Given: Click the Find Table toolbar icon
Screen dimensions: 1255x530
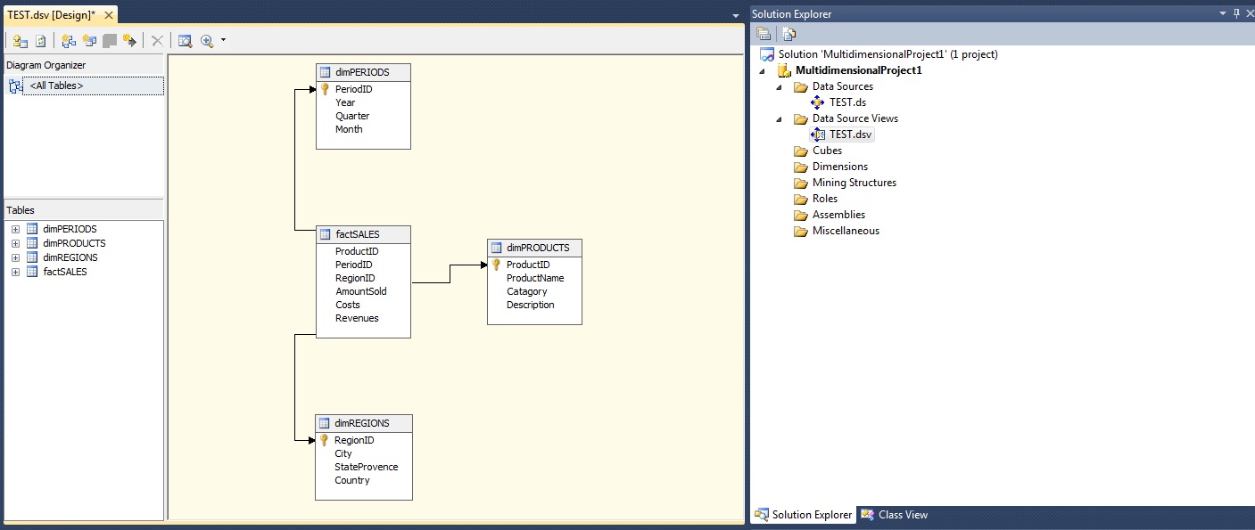Looking at the screenshot, I should (185, 40).
